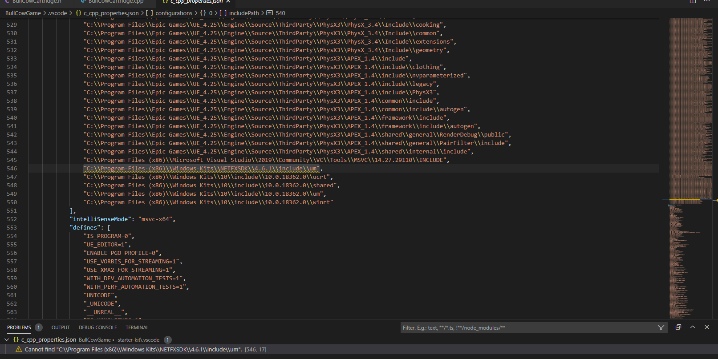
Task: Click the APEX_1.4 RenderDebug public path
Action: click(296, 135)
